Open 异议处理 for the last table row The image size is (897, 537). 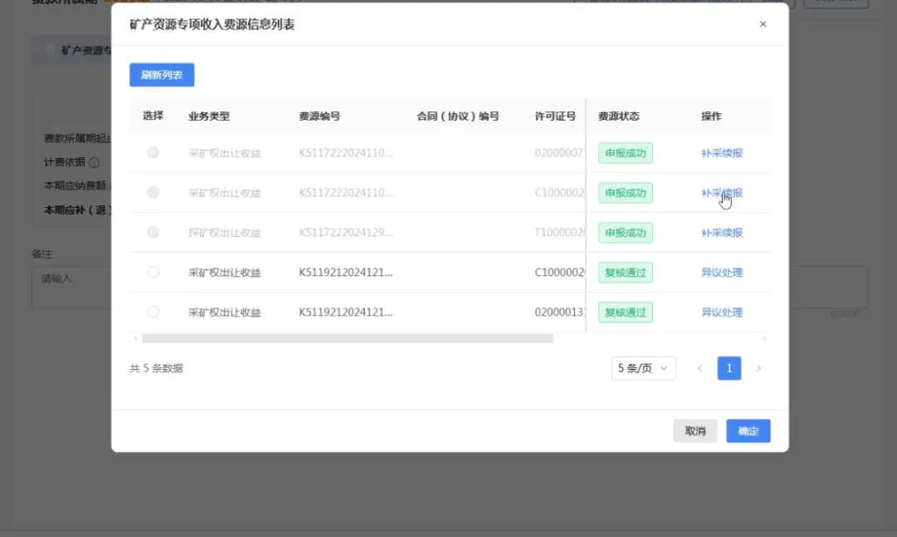click(x=721, y=313)
